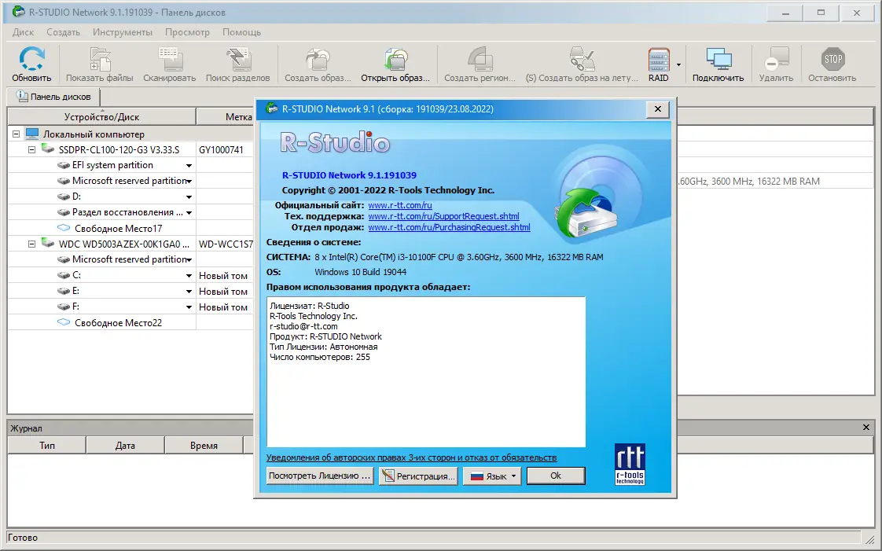Click the Посмотреть Лицензию button
Viewport: 882px width, 551px height.
coord(319,476)
